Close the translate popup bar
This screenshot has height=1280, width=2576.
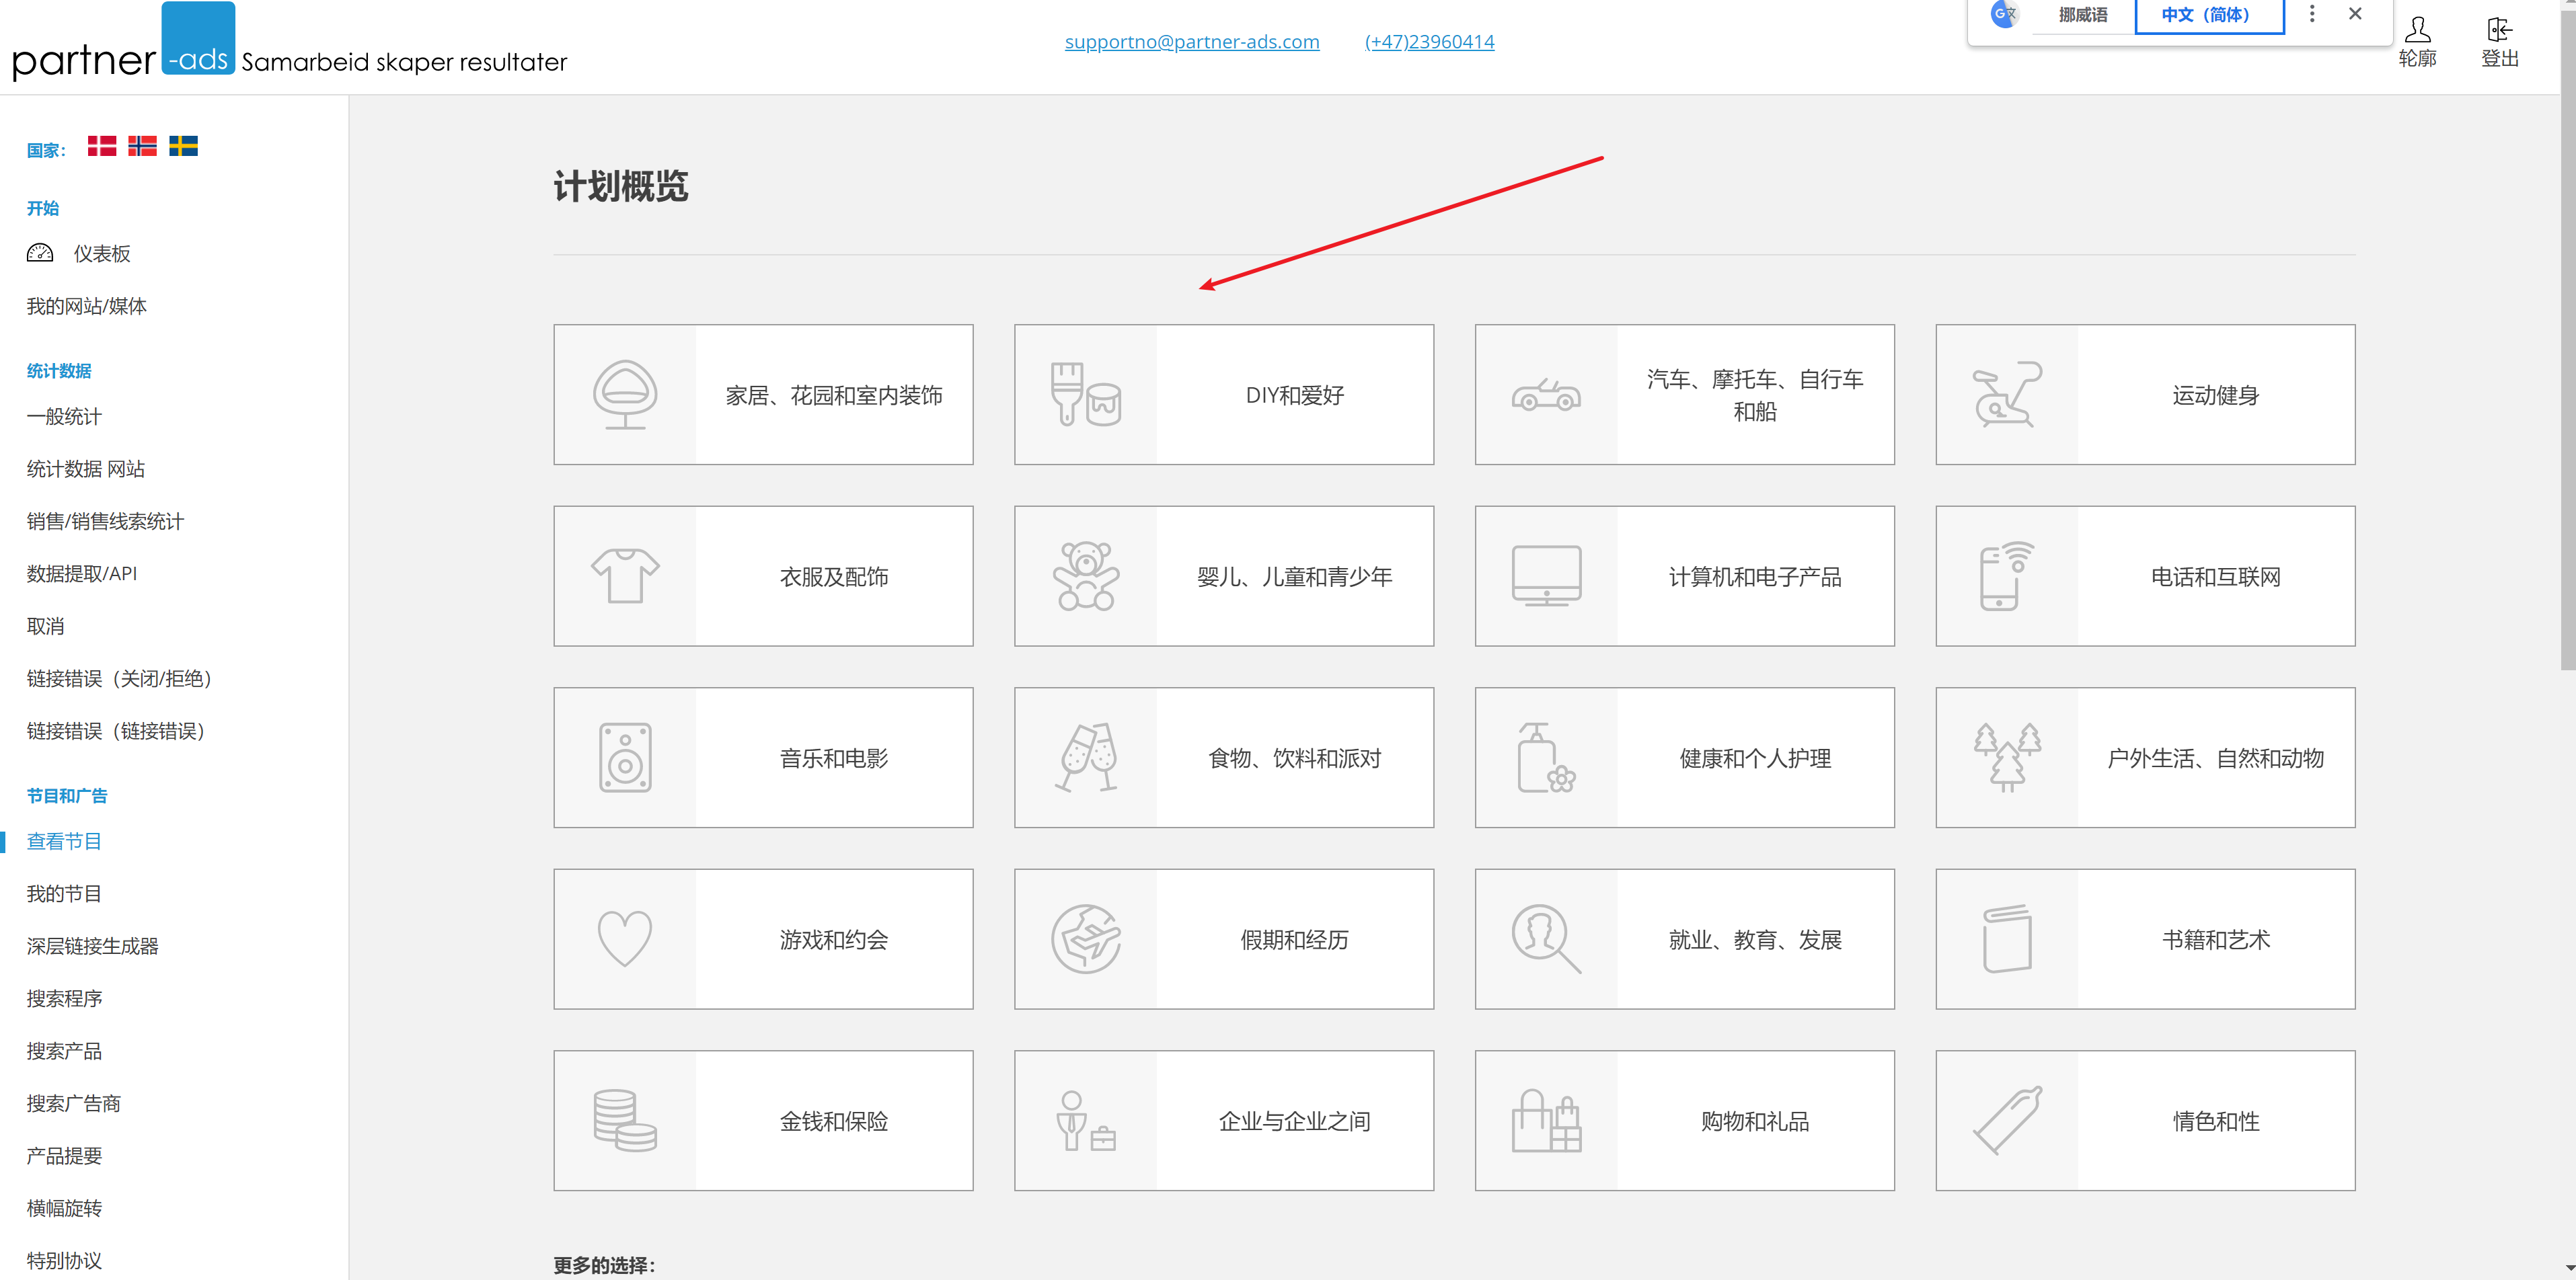[2355, 14]
